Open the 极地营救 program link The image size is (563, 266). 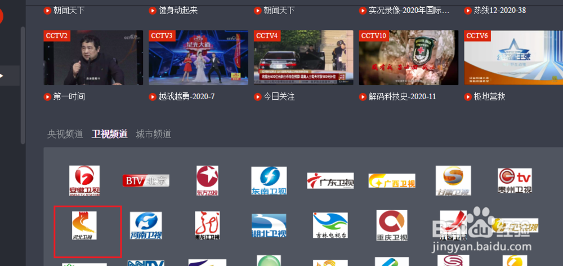coord(489,97)
